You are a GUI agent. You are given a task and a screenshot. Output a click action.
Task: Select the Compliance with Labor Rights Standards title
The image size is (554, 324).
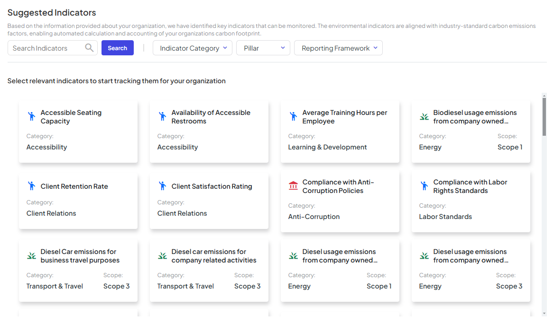tap(470, 186)
